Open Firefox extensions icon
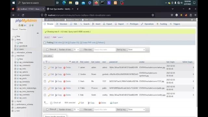 click(191, 15)
